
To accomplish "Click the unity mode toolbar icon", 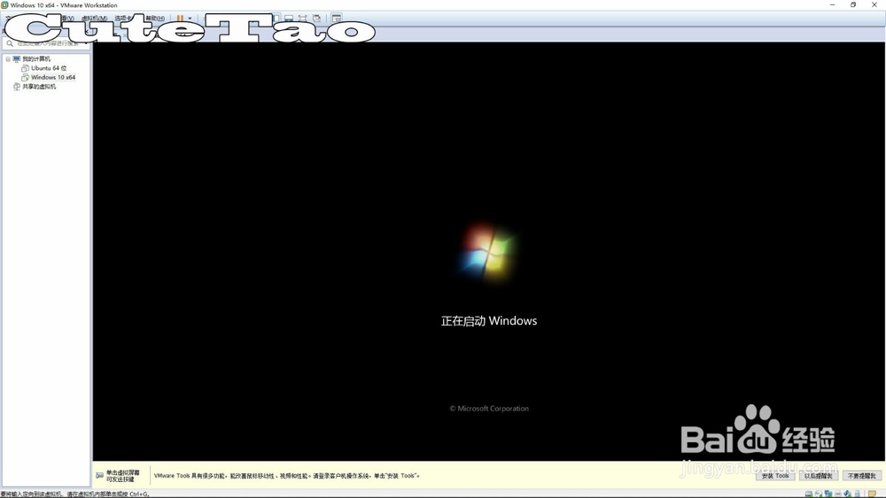I will point(316,18).
